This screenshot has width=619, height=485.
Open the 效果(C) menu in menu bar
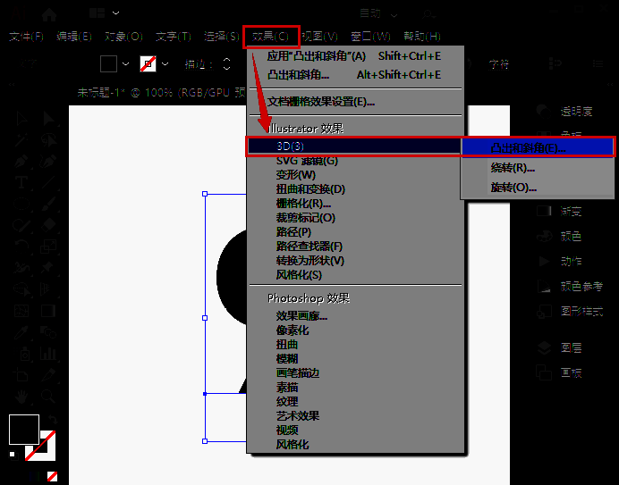pos(270,37)
